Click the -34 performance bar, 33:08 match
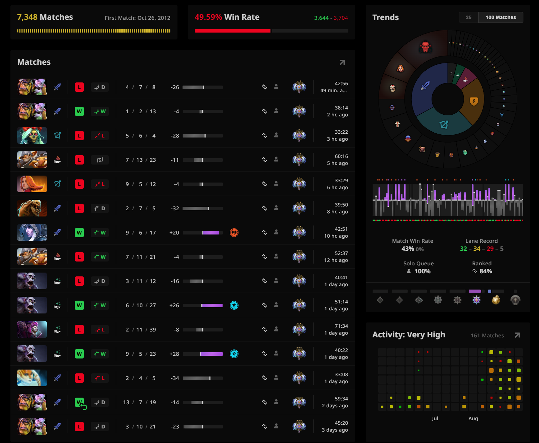The image size is (539, 443). (203, 378)
